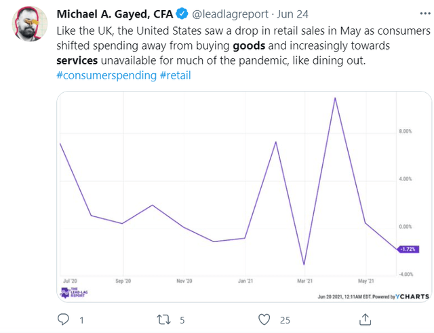The image size is (434, 333).
Task: Click the retweet count number 5
Action: [182, 320]
